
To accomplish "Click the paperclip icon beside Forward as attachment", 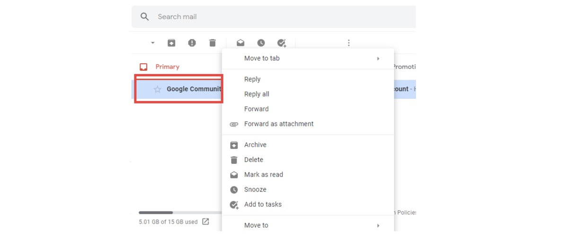I will [234, 124].
